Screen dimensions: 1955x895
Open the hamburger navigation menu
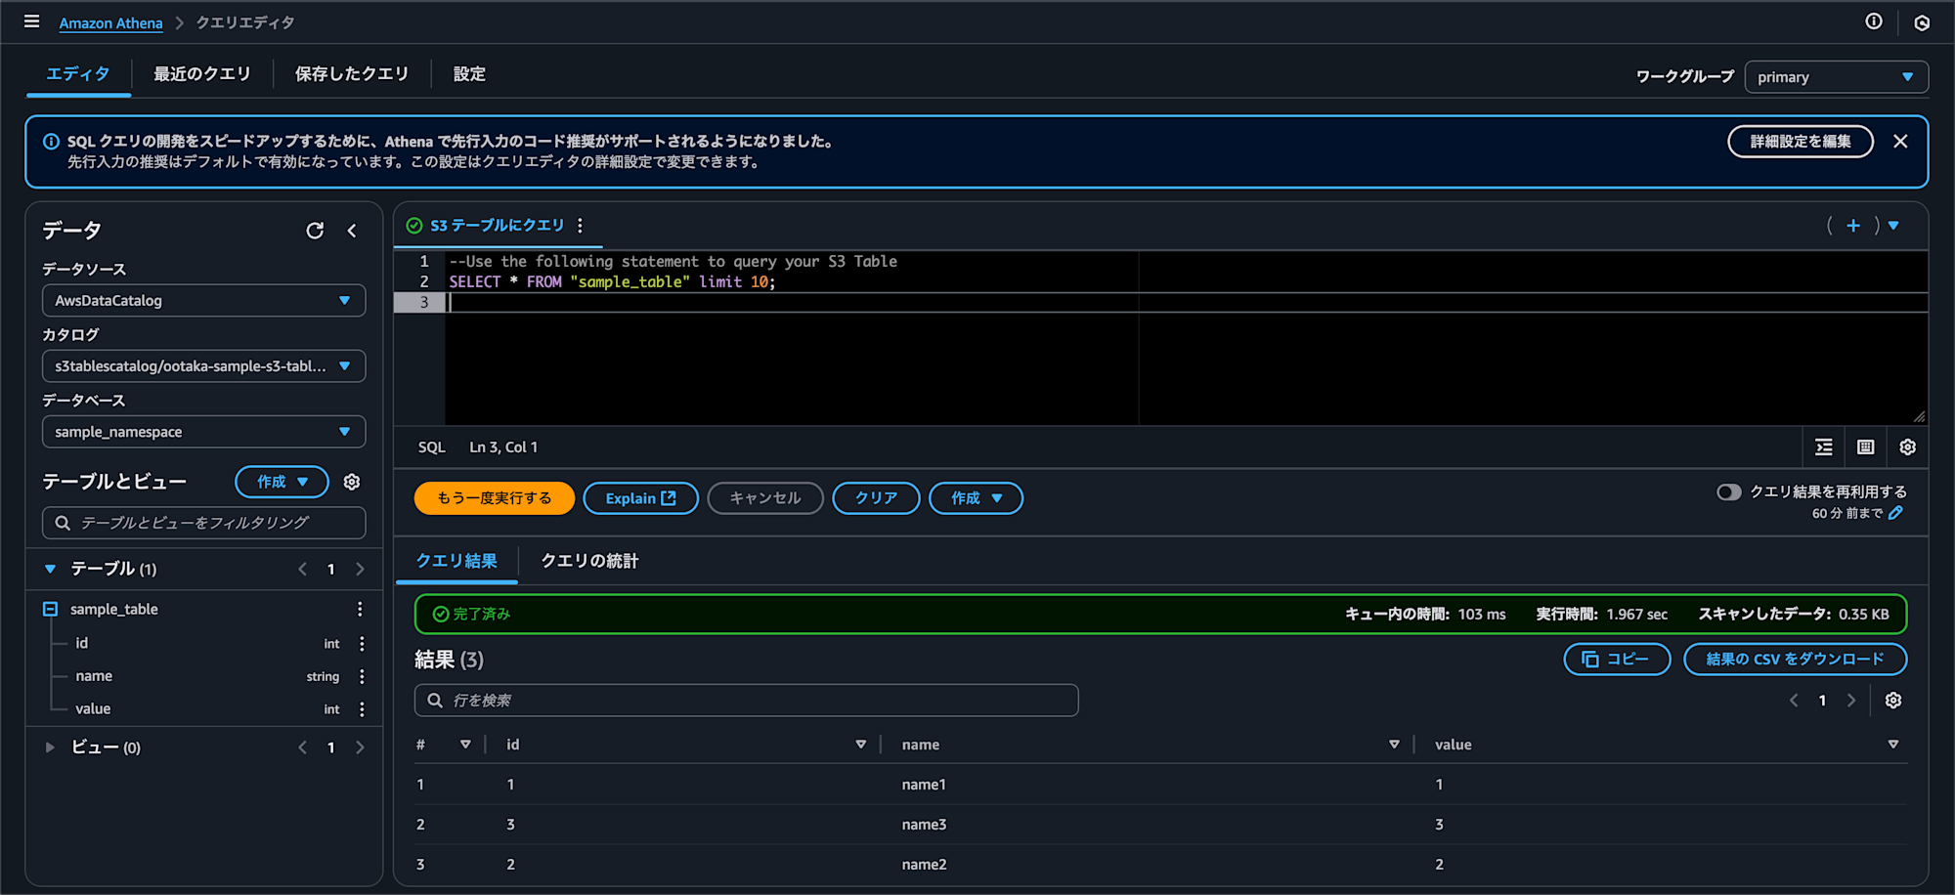(x=31, y=21)
